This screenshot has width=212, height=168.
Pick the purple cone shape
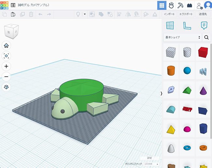(x=203, y=90)
